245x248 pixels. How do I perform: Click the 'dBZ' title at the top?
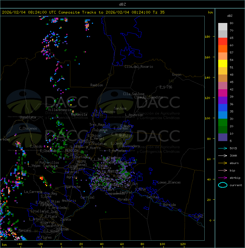(122, 4)
